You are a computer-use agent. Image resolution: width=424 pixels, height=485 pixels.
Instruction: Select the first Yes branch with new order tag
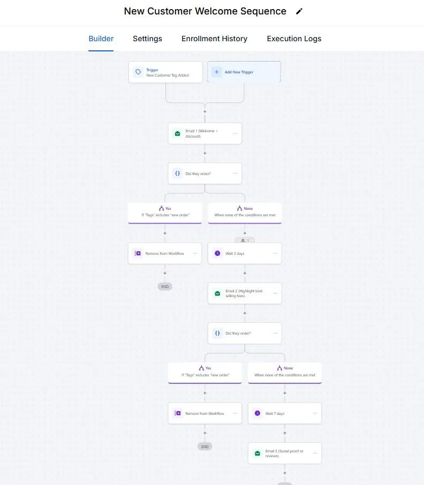point(165,213)
